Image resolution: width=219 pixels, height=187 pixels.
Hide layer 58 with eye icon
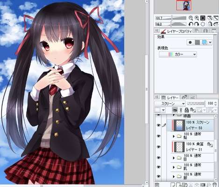tap(158, 125)
